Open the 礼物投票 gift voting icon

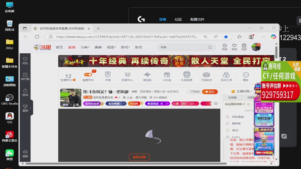click(x=187, y=76)
